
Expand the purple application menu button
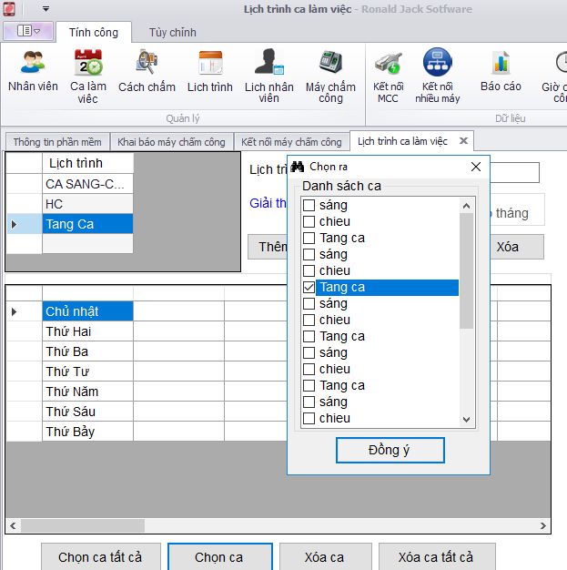pos(28,32)
